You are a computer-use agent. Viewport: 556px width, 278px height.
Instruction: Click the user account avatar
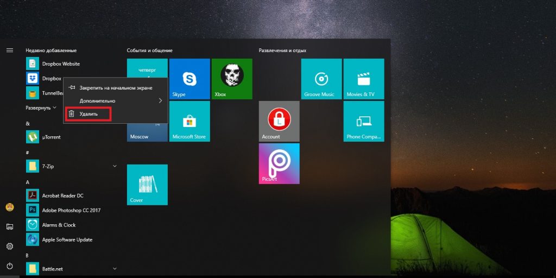coord(10,207)
